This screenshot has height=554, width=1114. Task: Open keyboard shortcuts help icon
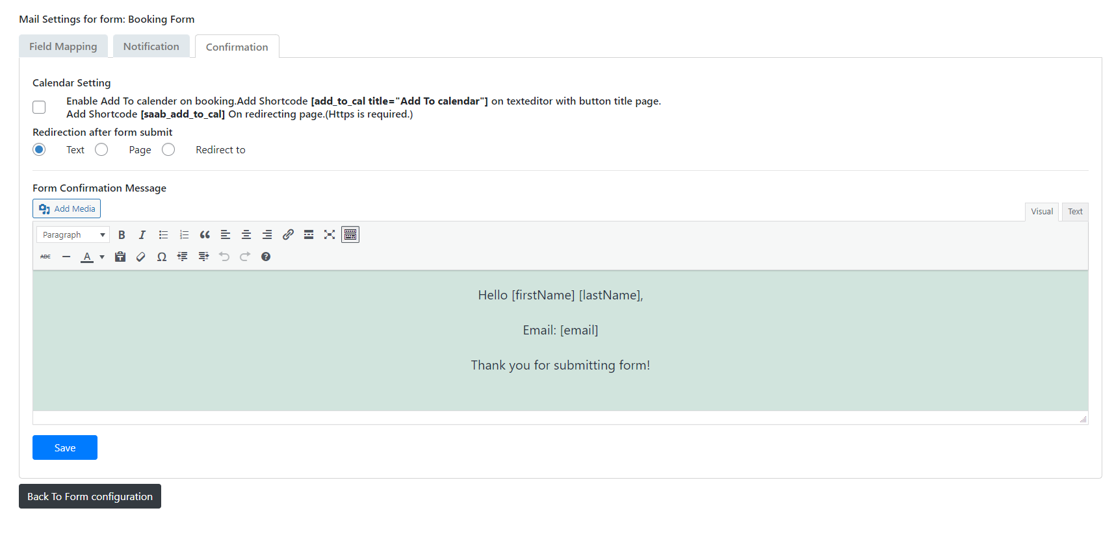click(266, 257)
